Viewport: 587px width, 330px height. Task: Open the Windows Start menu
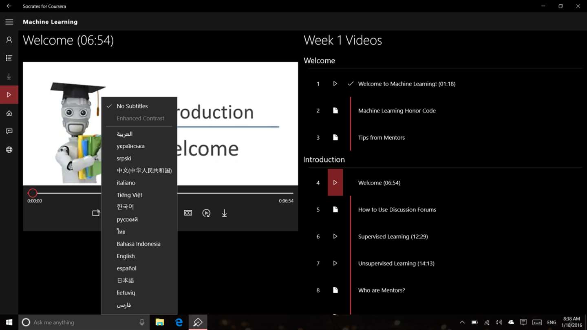click(9, 322)
